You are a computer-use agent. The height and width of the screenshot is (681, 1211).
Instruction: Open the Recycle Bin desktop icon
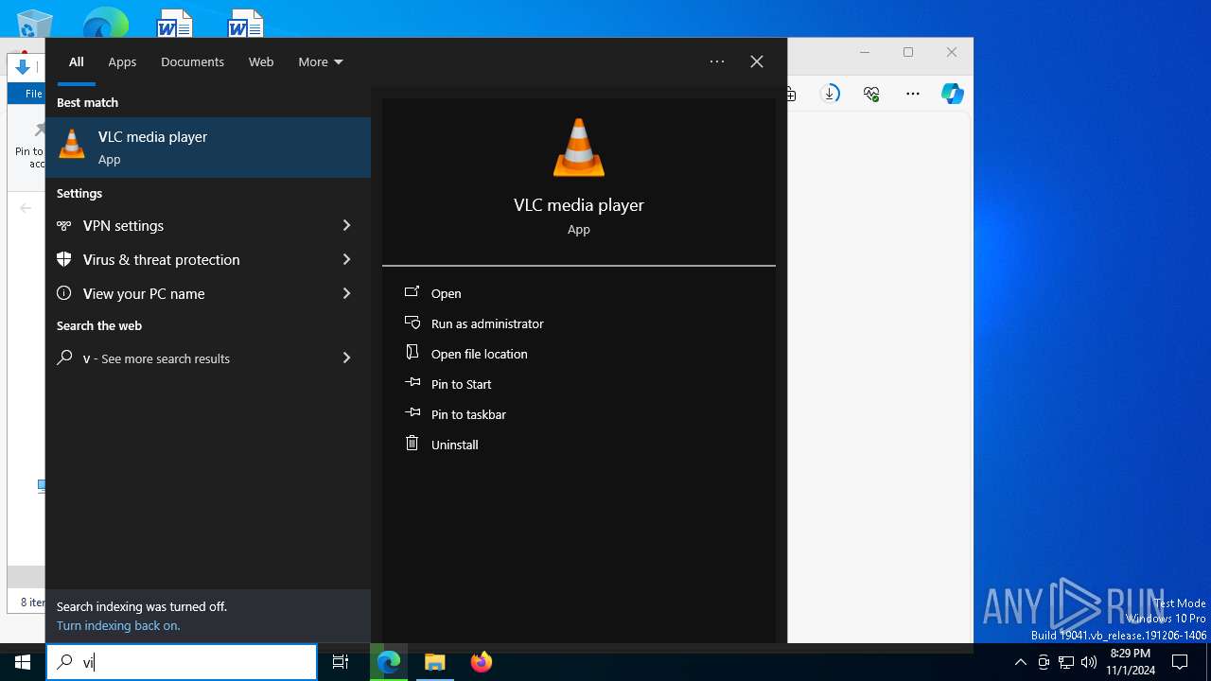click(34, 24)
